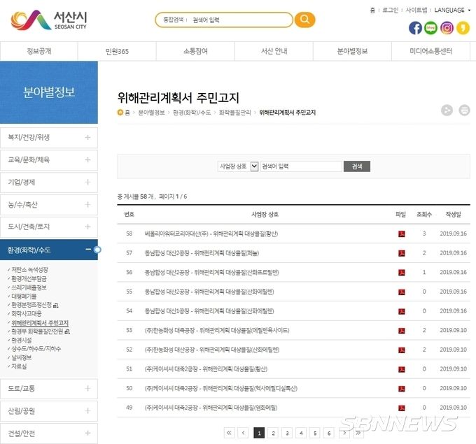Open the 서산 안내 top menu
The width and height of the screenshot is (476, 444).
(274, 51)
